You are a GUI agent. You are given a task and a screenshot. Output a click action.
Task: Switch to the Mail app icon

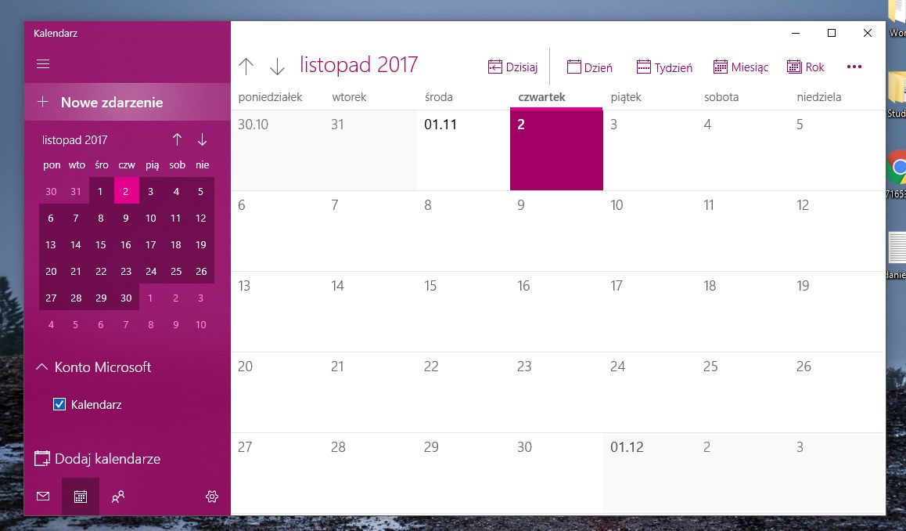point(43,497)
